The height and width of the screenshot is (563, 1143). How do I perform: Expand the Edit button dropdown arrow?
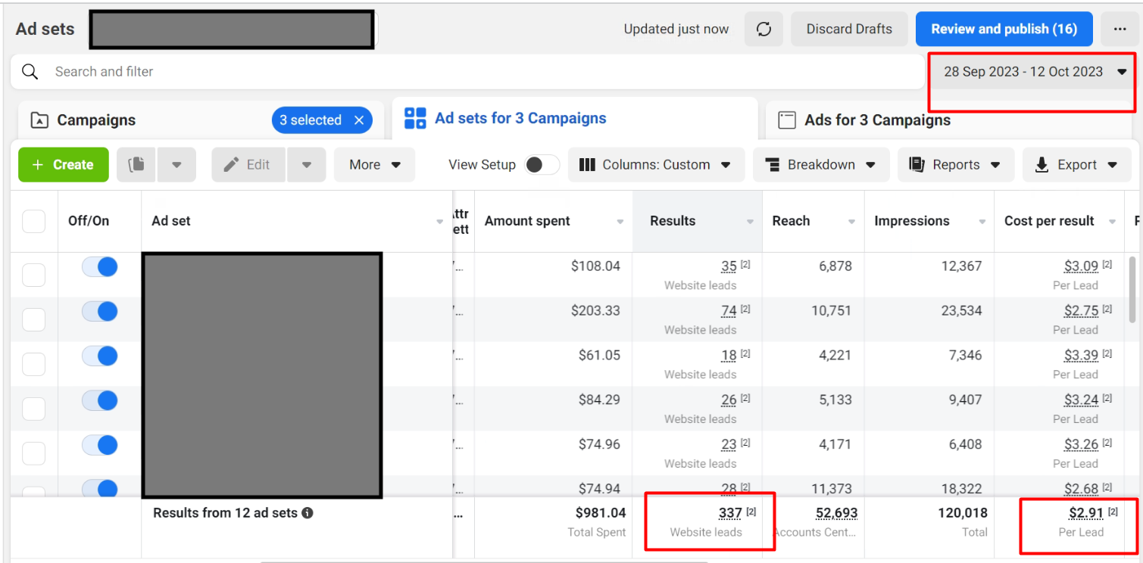click(306, 164)
